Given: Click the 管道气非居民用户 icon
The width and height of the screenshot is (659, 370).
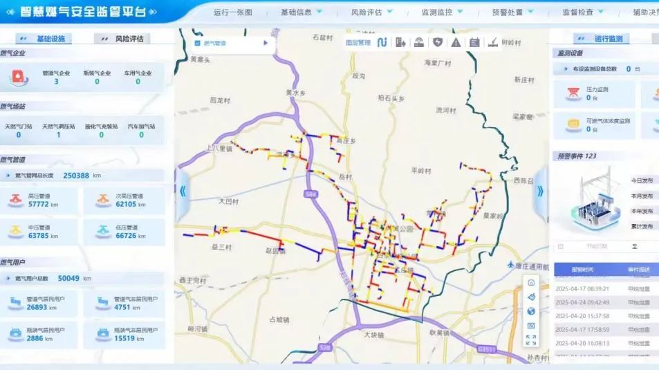Looking at the screenshot, I should [x=103, y=303].
